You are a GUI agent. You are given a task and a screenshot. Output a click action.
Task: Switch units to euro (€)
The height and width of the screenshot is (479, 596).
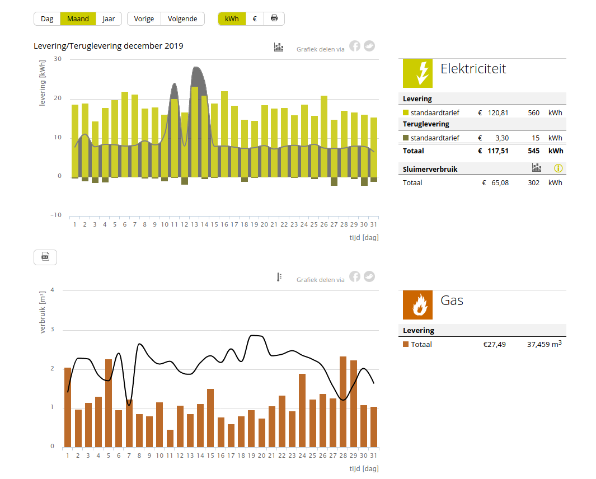255,18
